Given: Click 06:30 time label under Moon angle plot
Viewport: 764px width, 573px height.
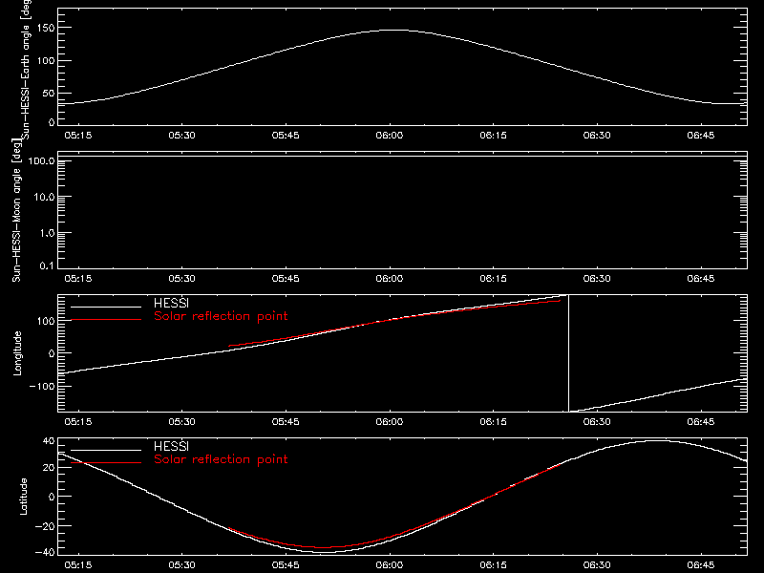Looking at the screenshot, I should click(597, 279).
